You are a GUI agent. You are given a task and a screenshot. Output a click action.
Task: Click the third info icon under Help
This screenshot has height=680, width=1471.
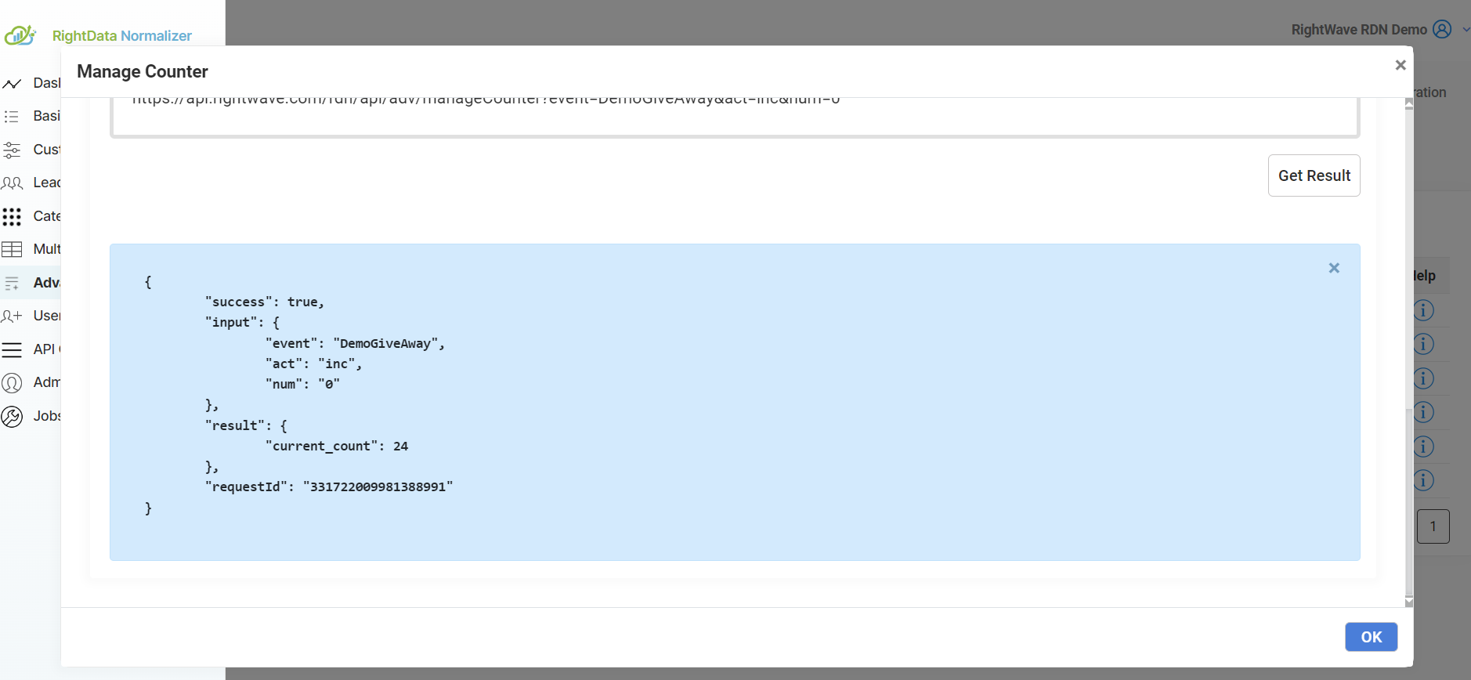1424,378
